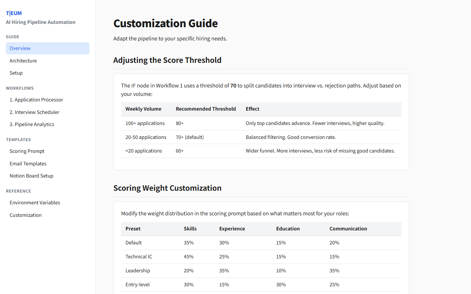Open the Customization reference page
This screenshot has height=294, width=471.
(25, 215)
